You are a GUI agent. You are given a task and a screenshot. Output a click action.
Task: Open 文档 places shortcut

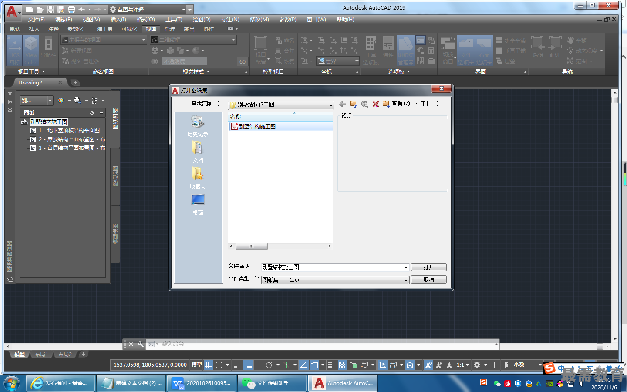pos(198,152)
